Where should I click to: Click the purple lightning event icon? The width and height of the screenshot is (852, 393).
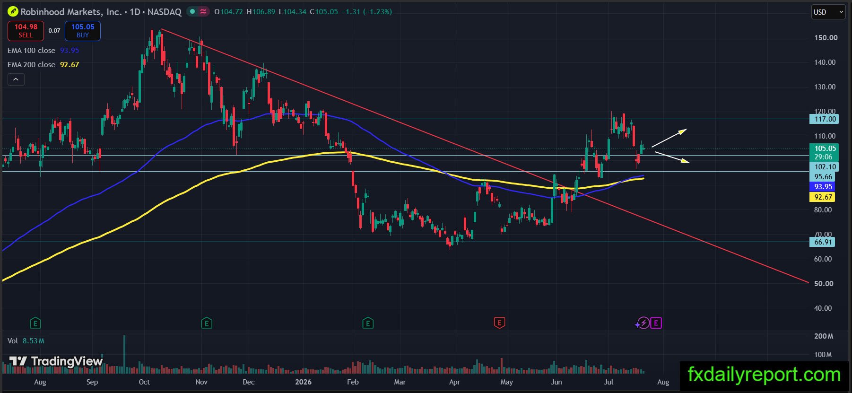click(x=643, y=323)
